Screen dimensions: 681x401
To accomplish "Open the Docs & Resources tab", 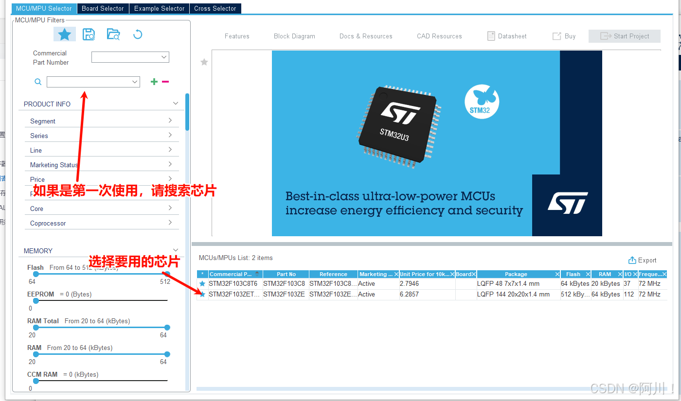I will click(366, 36).
